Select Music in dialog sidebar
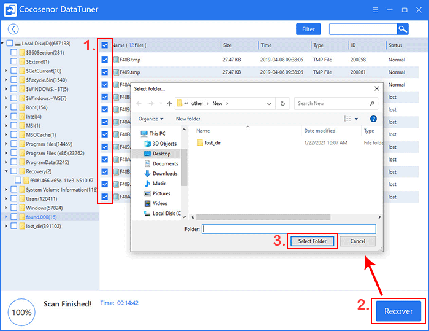Viewport: 429px width, 331px height. click(x=155, y=184)
